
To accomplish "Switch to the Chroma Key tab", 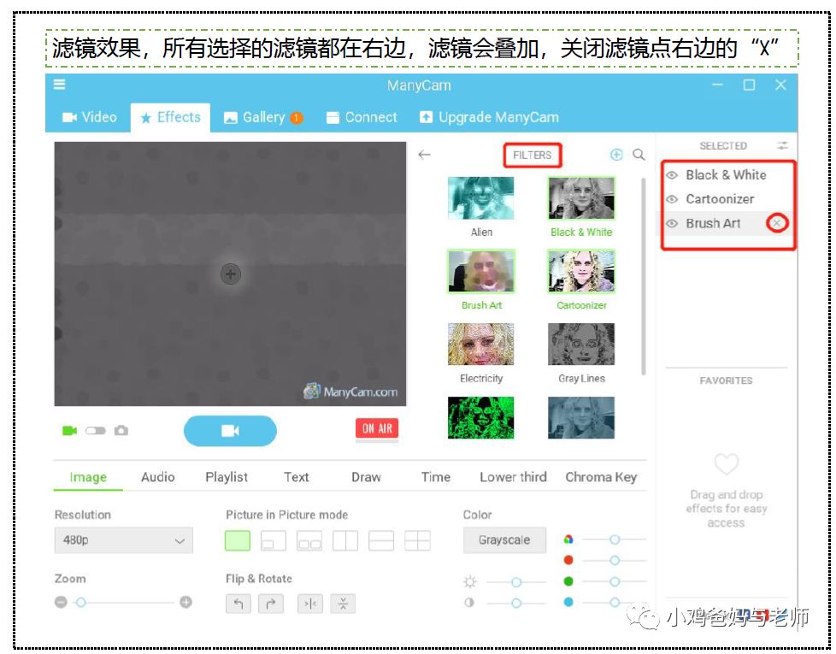I will (600, 477).
